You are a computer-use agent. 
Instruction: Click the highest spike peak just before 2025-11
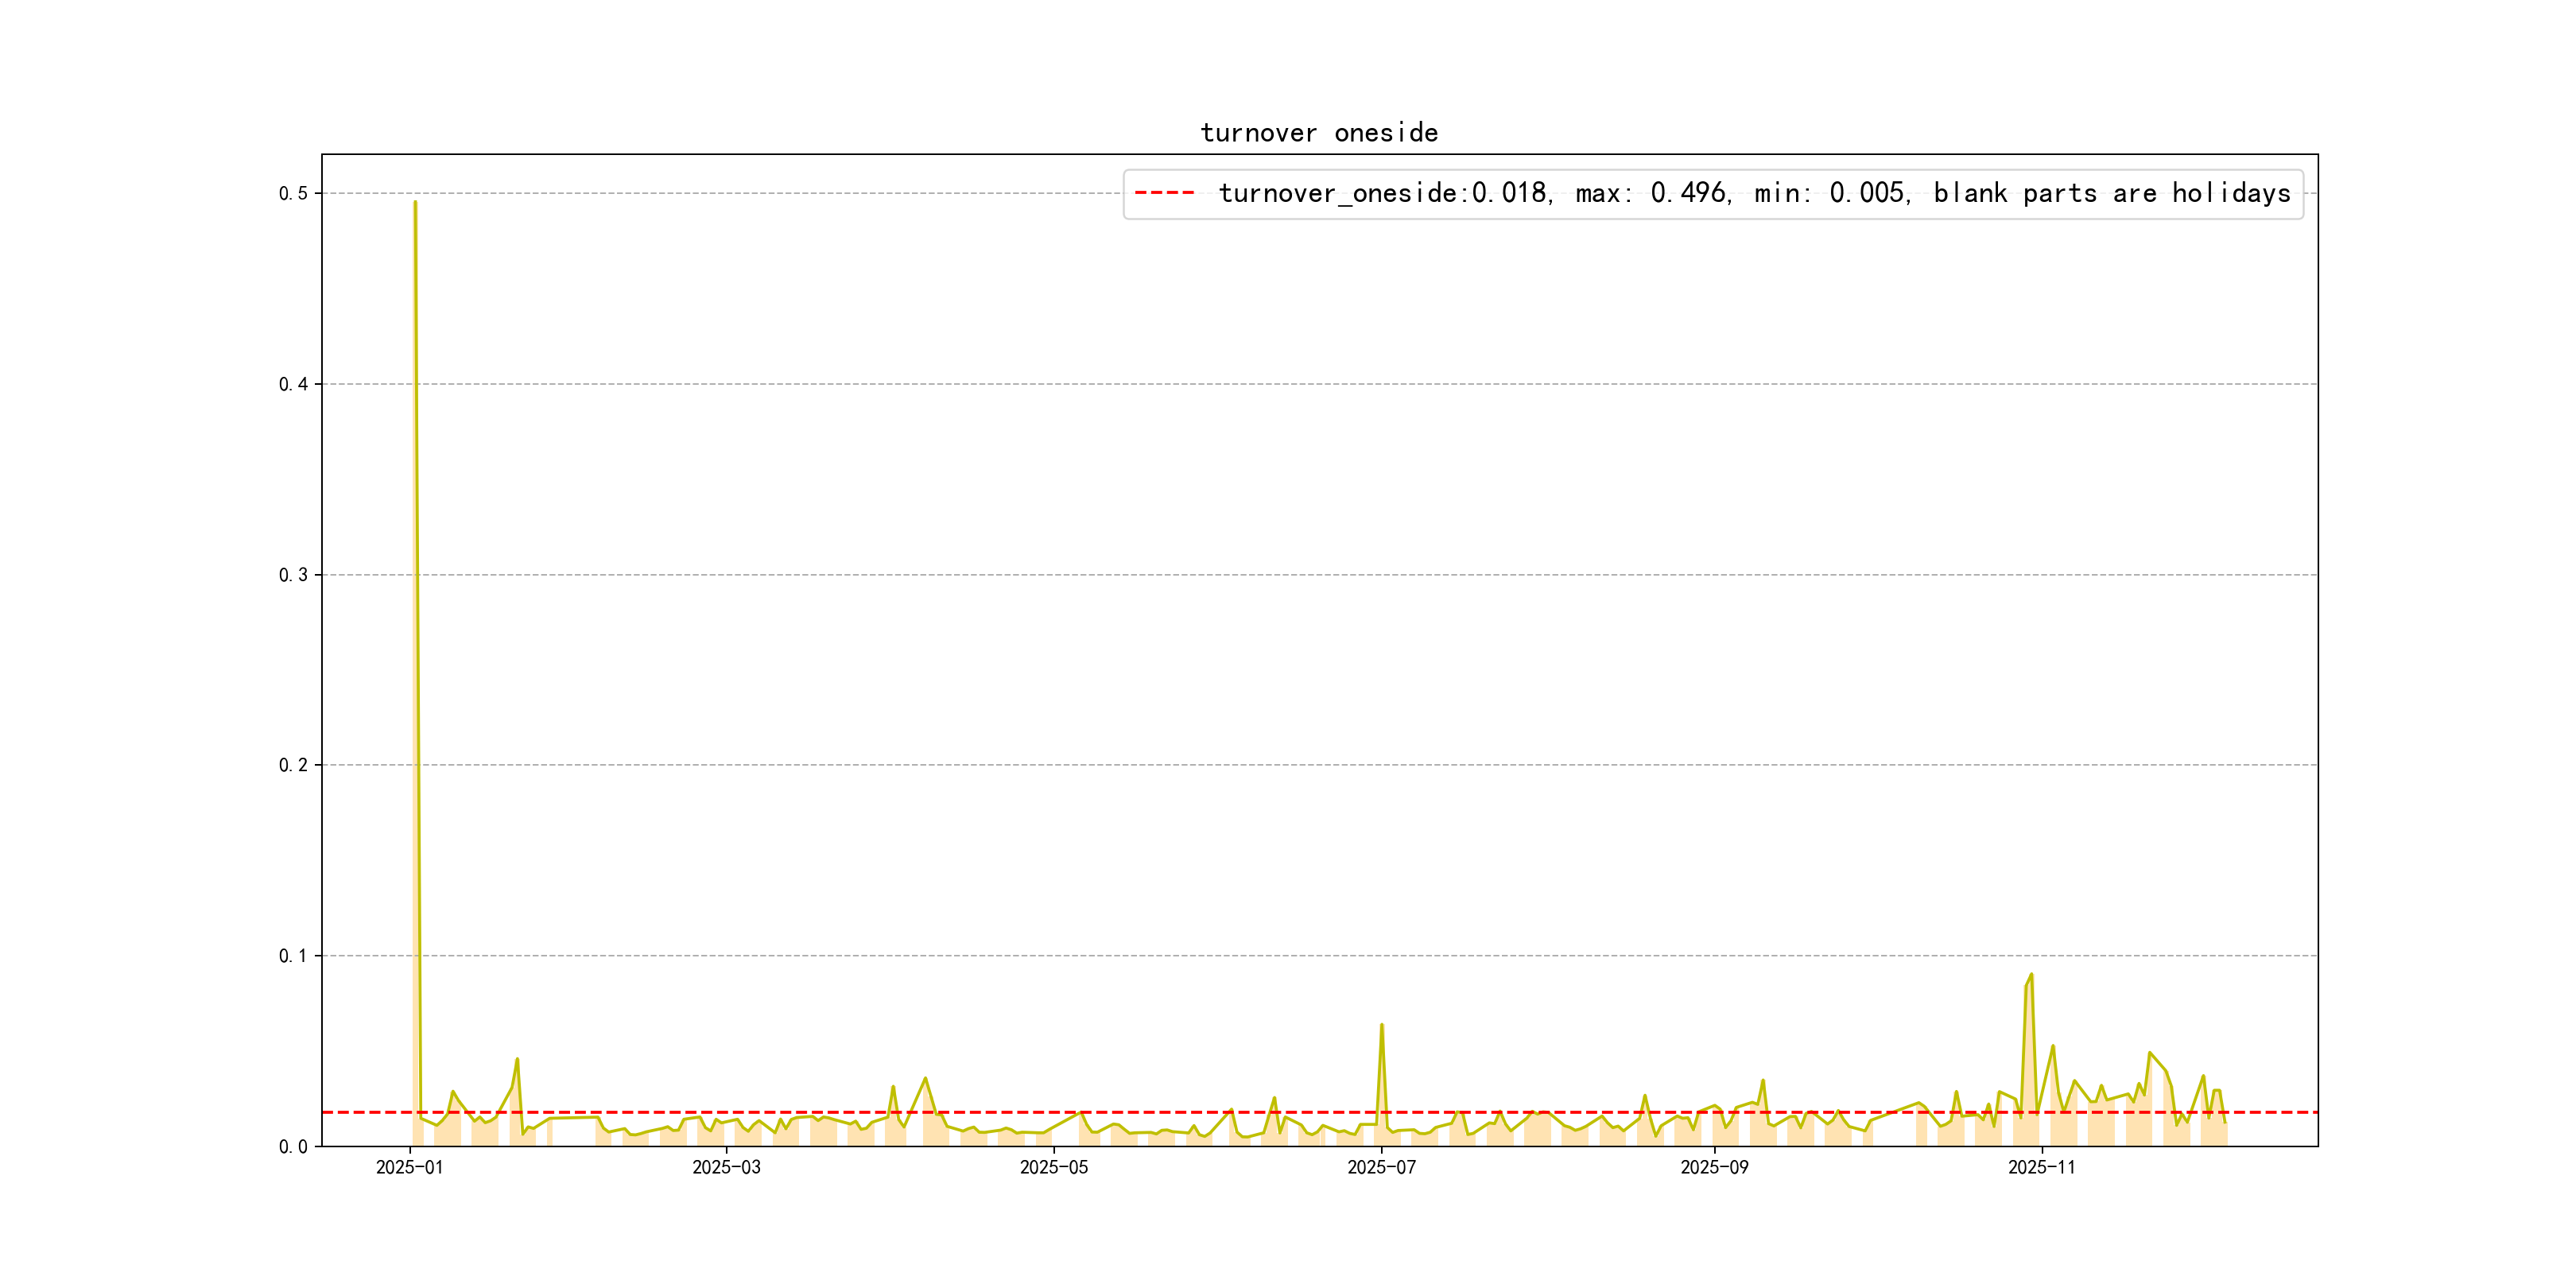(x=2031, y=974)
